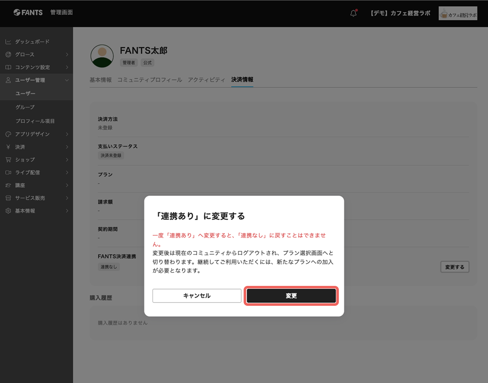Viewport: 488px width, 383px height.
Task: Click the 購入履歴 heading
Action: pyautogui.click(x=101, y=298)
